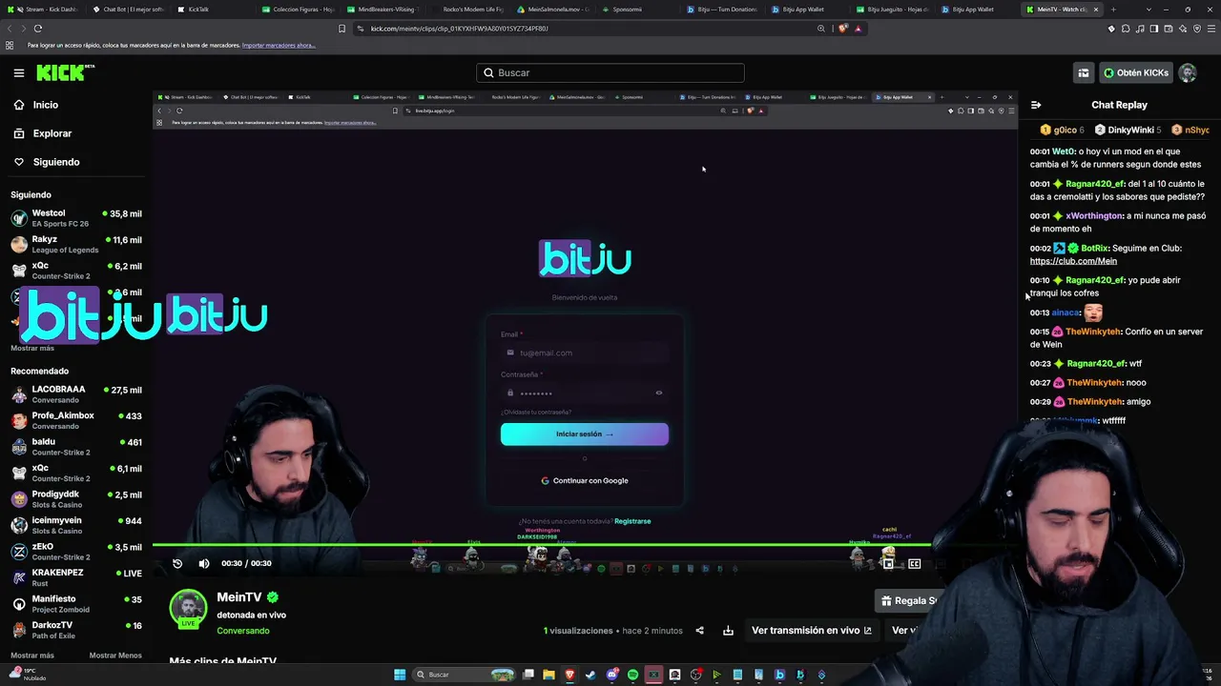The image size is (1221, 686).
Task: Open the Rakyz channel from the sidebar
Action: [76, 245]
